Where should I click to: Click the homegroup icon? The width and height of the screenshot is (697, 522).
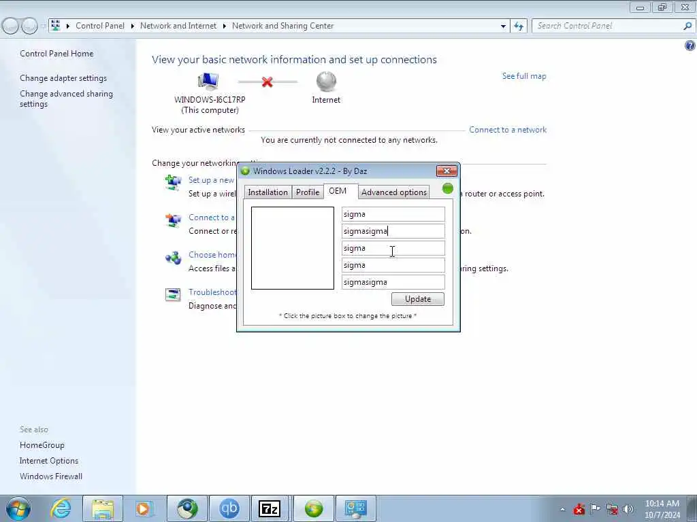click(x=173, y=258)
